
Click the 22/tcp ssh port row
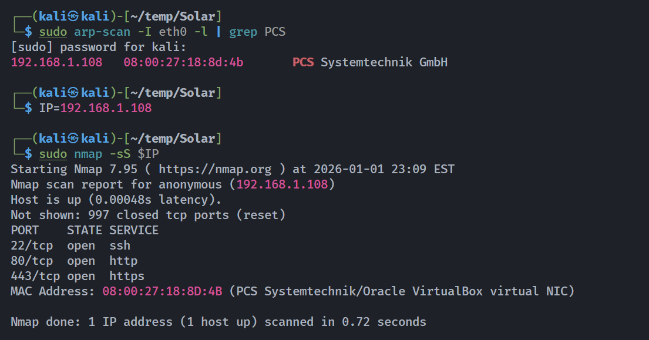pos(70,245)
